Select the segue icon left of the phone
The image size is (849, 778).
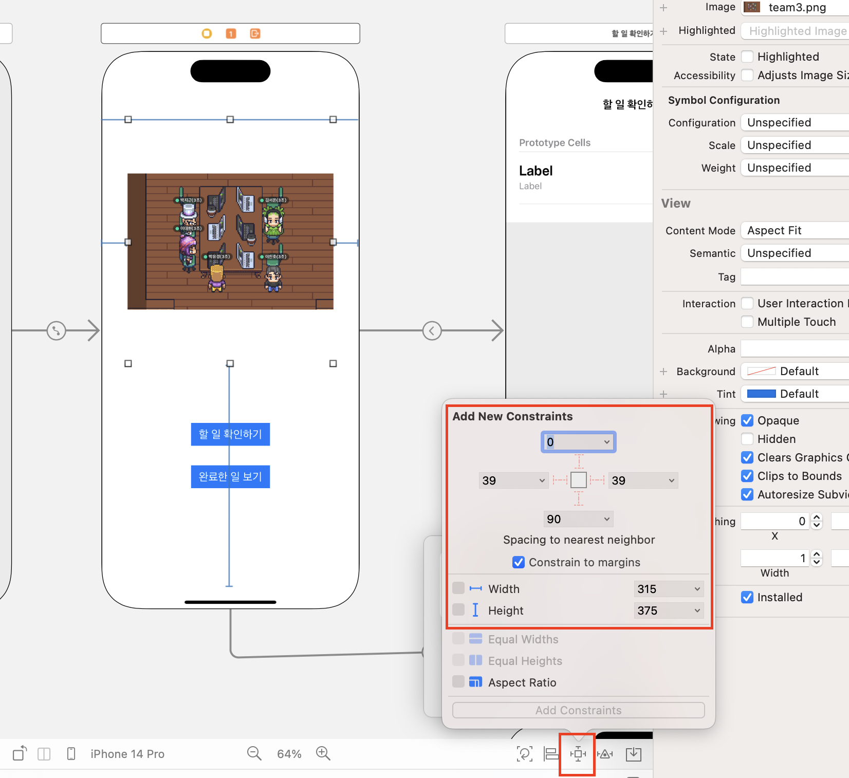click(56, 330)
